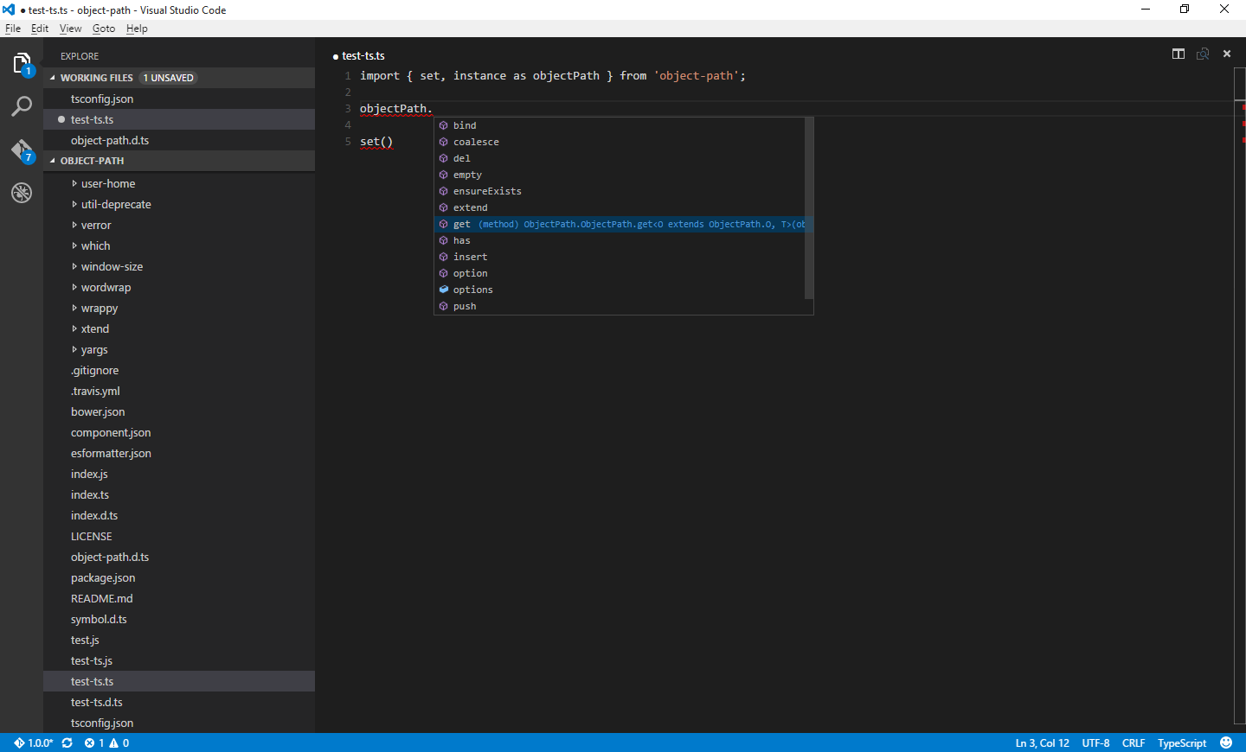
Task: Click the push method icon
Action: (444, 306)
